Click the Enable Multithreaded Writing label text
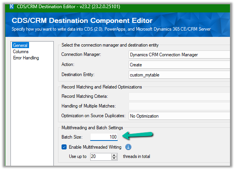235x170 pixels. click(95, 147)
